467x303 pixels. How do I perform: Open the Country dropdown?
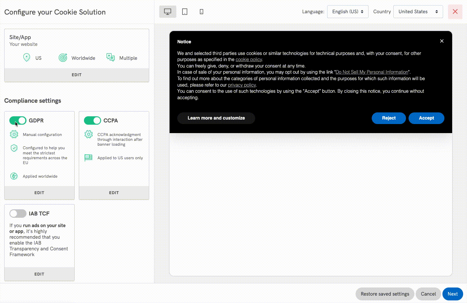[418, 12]
